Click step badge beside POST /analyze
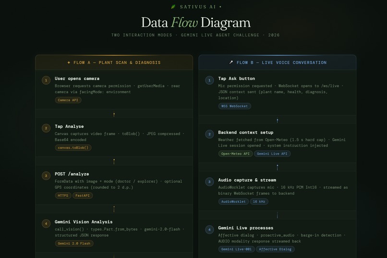387x258 pixels. tap(46, 176)
